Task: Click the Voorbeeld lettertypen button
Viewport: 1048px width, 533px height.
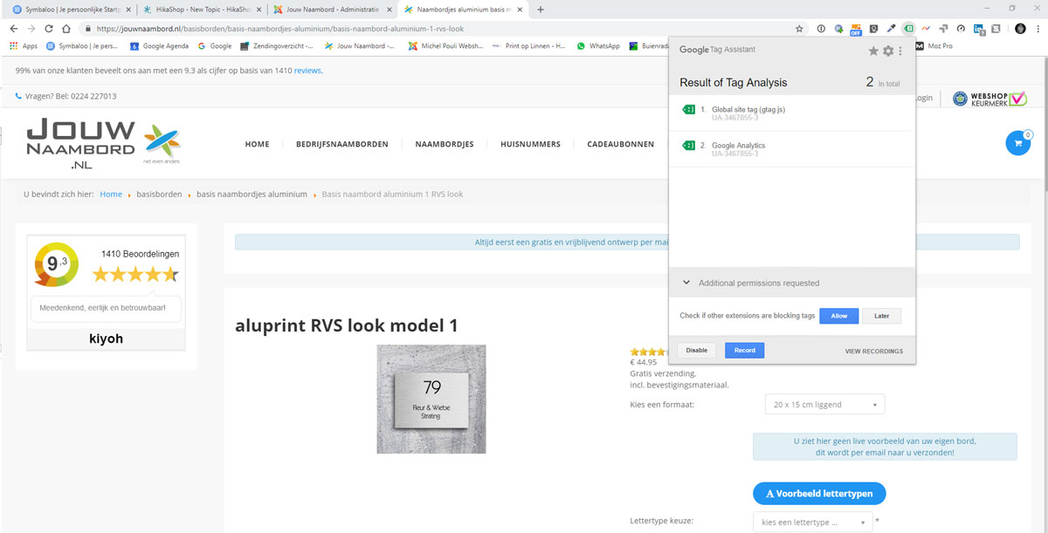Action: click(818, 494)
